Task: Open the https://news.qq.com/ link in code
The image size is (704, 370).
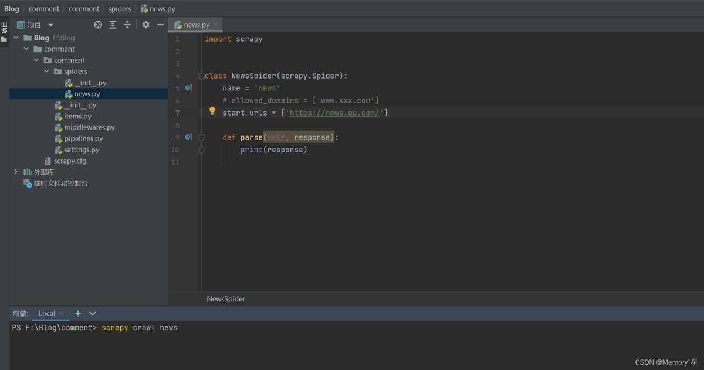Action: coord(335,113)
